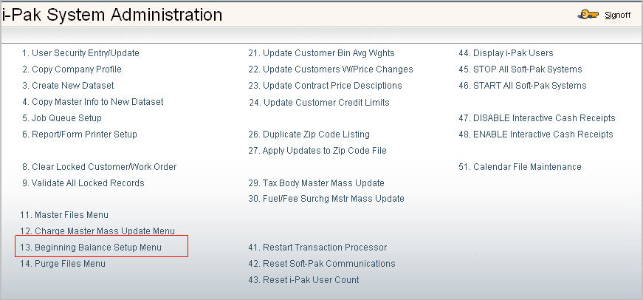Open Calendar File Maintenance

(x=520, y=167)
